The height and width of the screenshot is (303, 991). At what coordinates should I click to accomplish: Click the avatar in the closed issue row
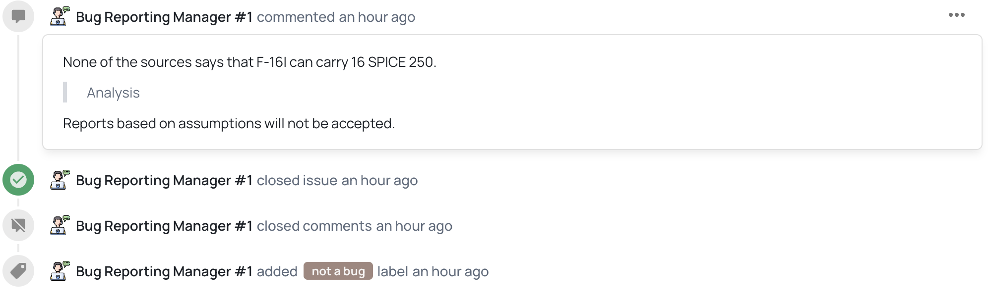(60, 180)
